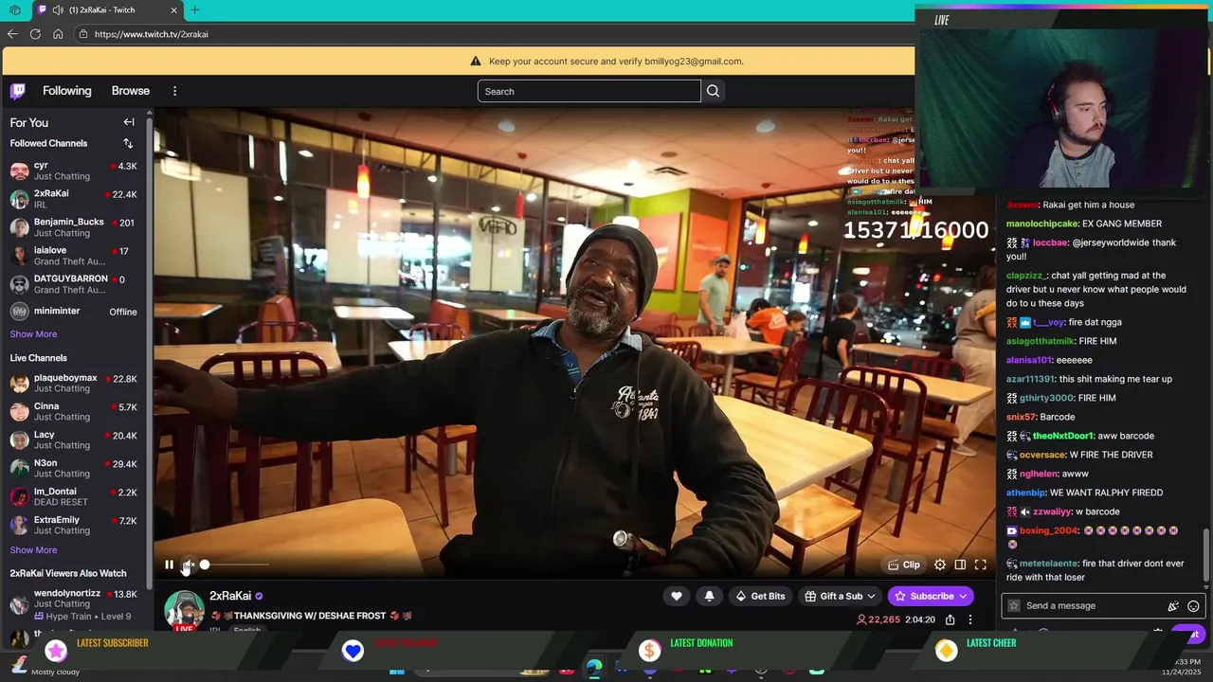Open a new browser tab
1213x682 pixels.
194,9
